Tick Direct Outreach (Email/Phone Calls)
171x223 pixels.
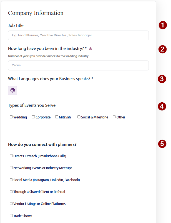click(x=11, y=156)
